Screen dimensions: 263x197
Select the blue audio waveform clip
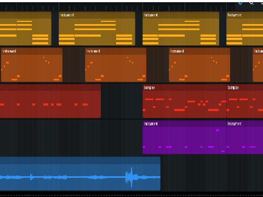80,173
